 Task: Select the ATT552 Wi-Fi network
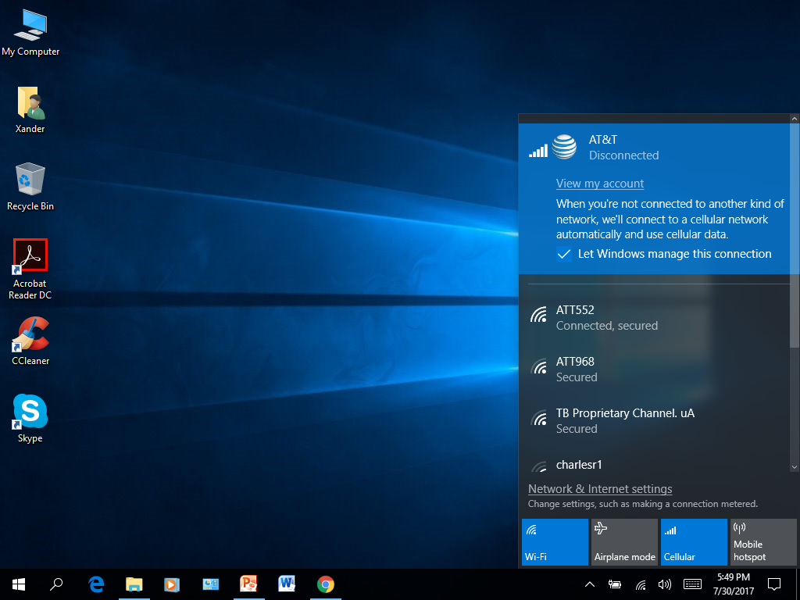click(655, 317)
